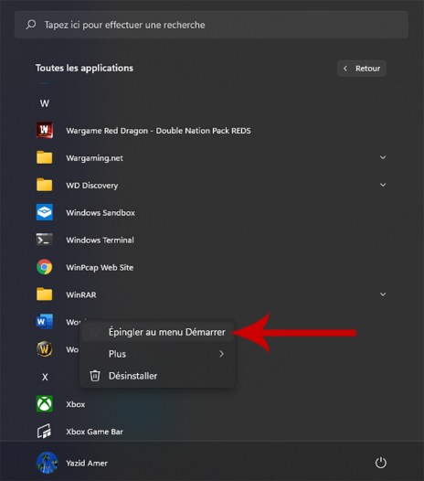Image resolution: width=424 pixels, height=481 pixels.
Task: Choose Désinstaller from the context menu
Action: point(157,376)
